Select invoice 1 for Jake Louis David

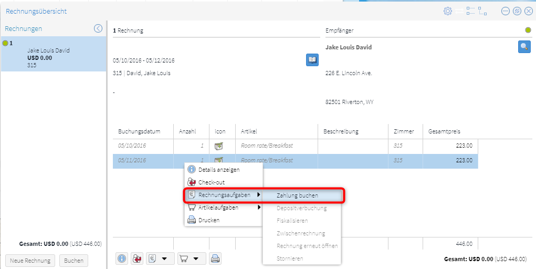point(52,55)
